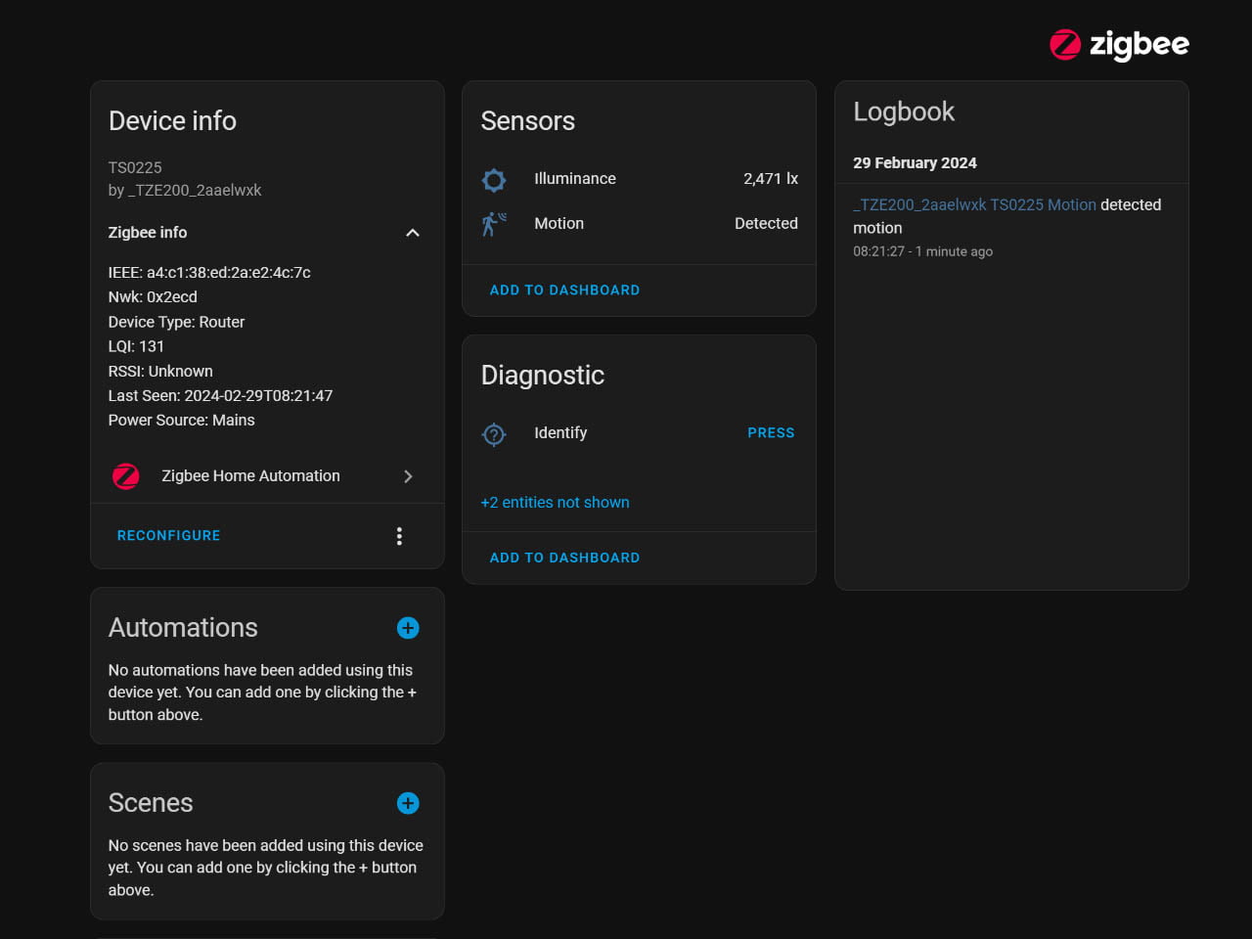Open Zigbee Home Automation via the right chevron

coord(409,476)
